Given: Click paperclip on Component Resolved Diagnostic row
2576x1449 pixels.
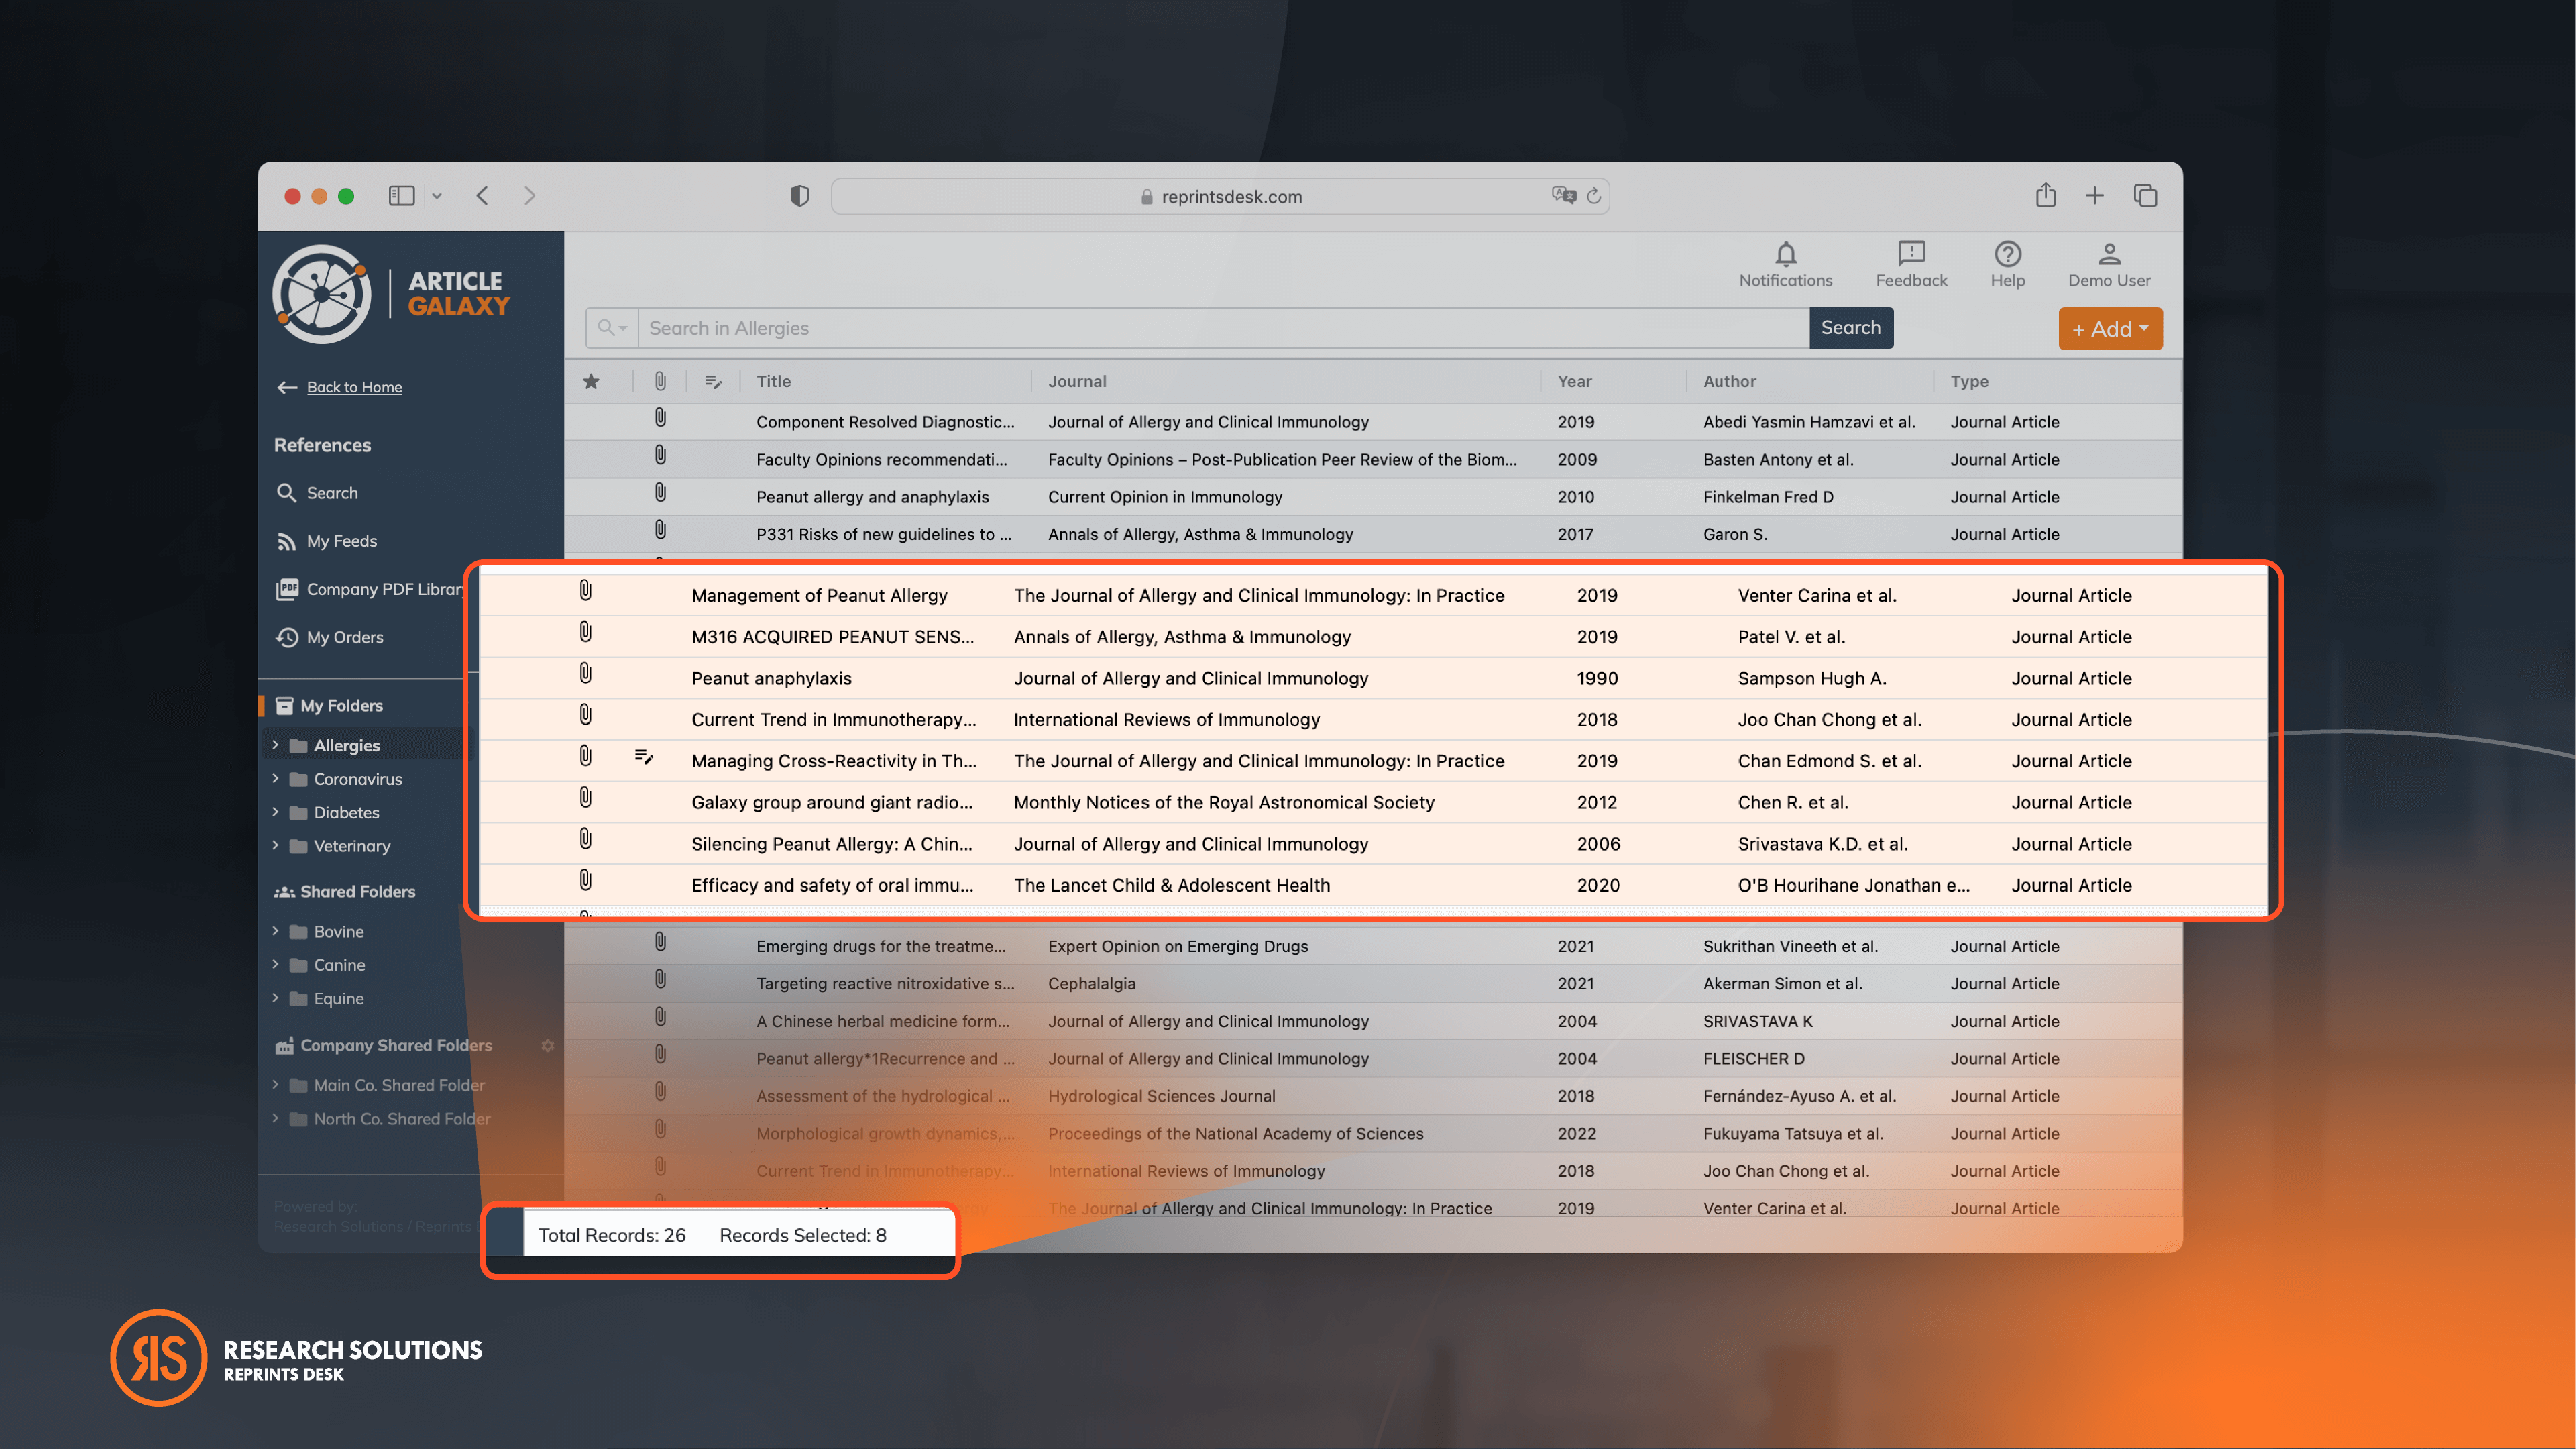Looking at the screenshot, I should (x=660, y=418).
